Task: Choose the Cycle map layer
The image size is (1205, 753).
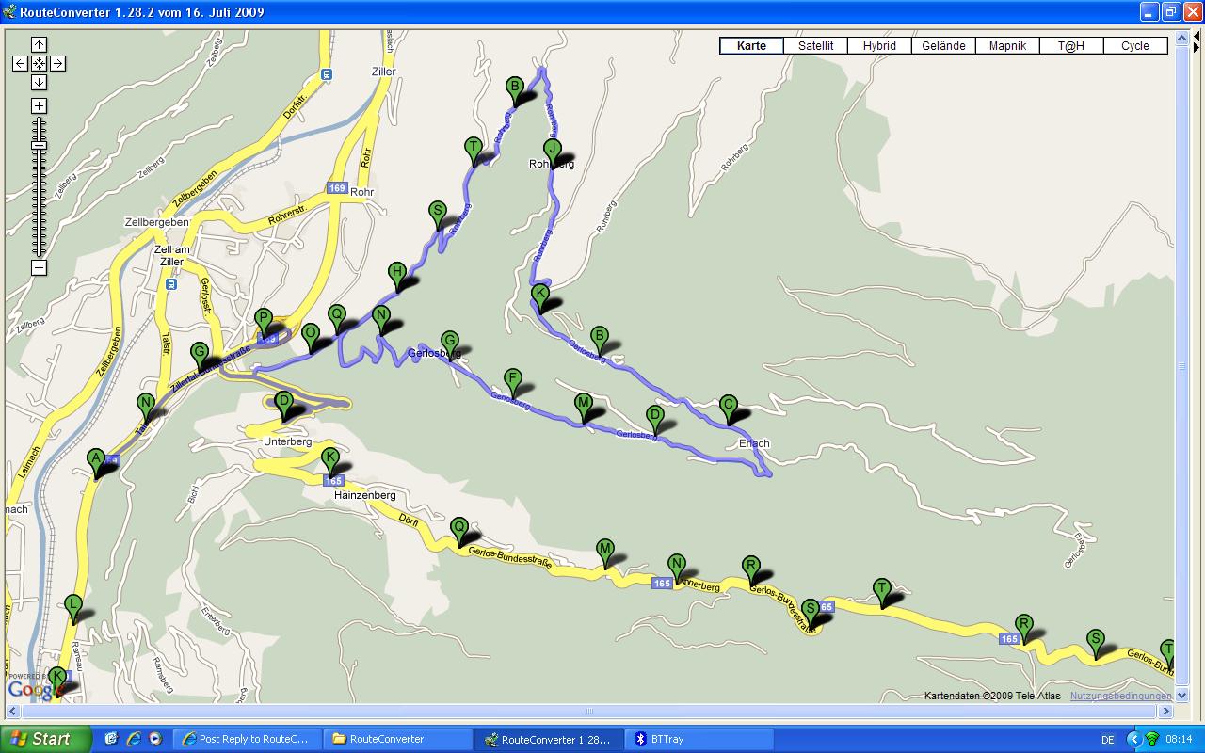Action: (1134, 45)
